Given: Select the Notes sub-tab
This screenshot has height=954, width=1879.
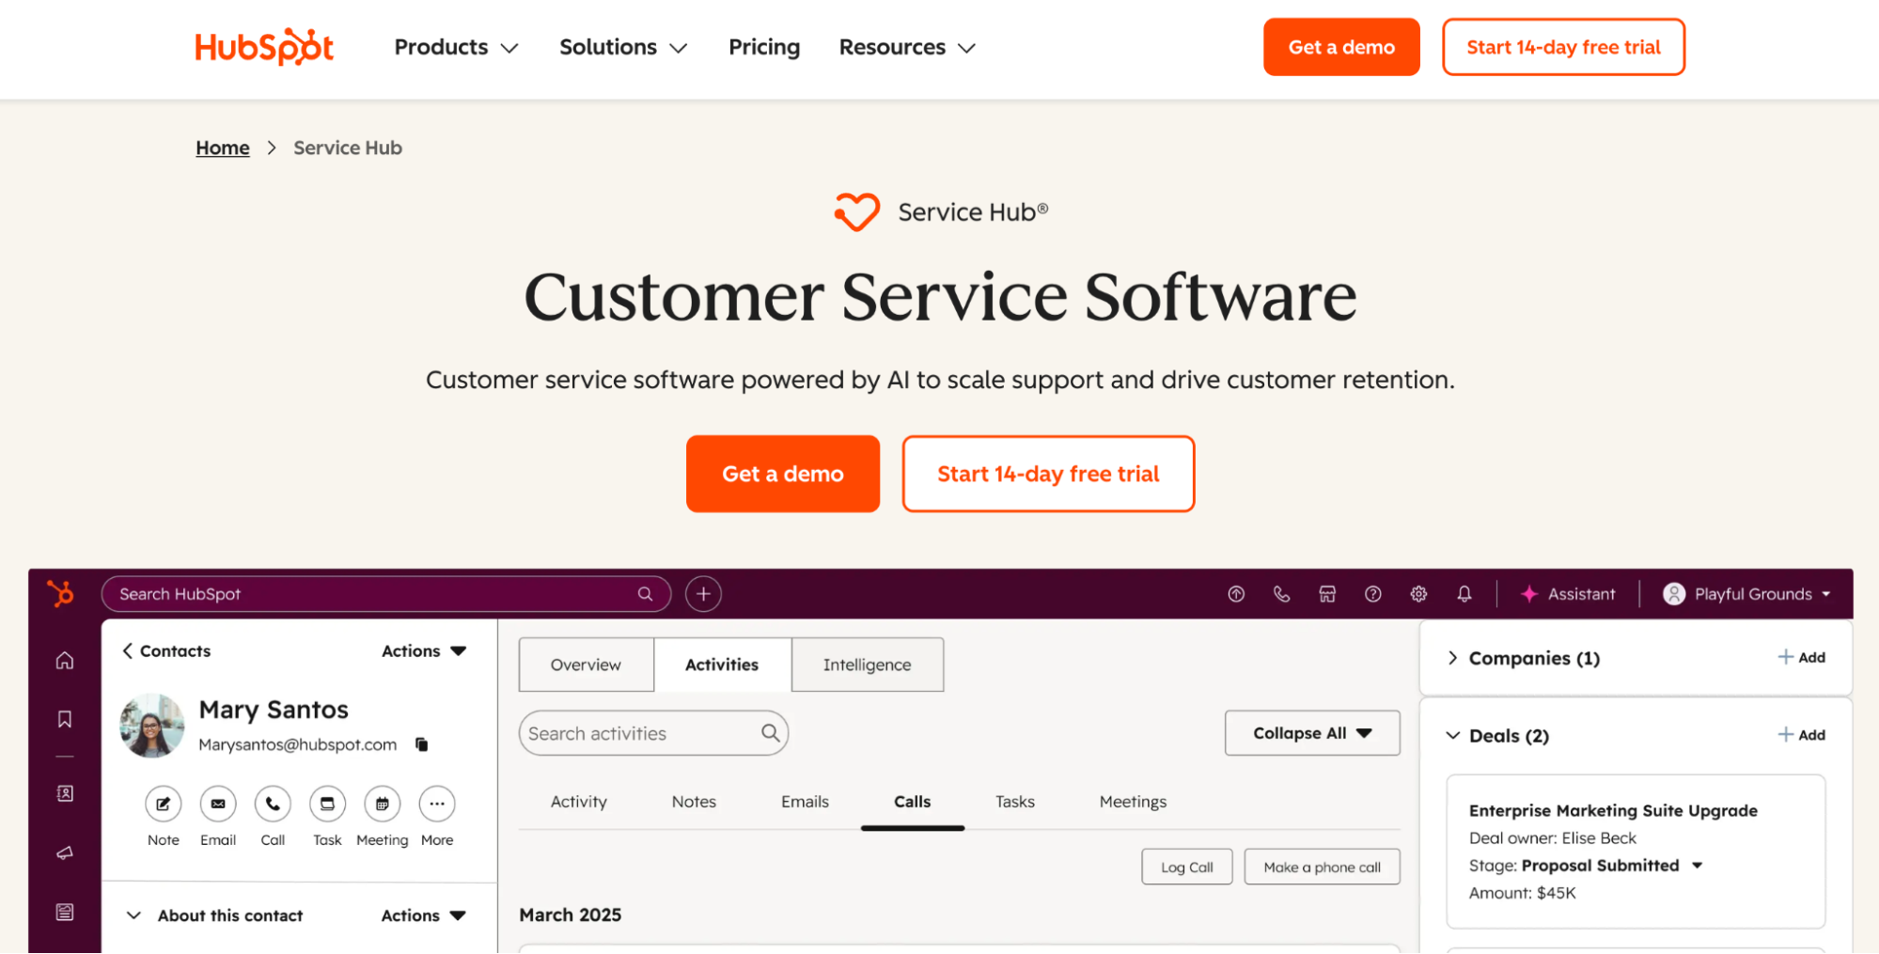Looking at the screenshot, I should click(x=694, y=802).
